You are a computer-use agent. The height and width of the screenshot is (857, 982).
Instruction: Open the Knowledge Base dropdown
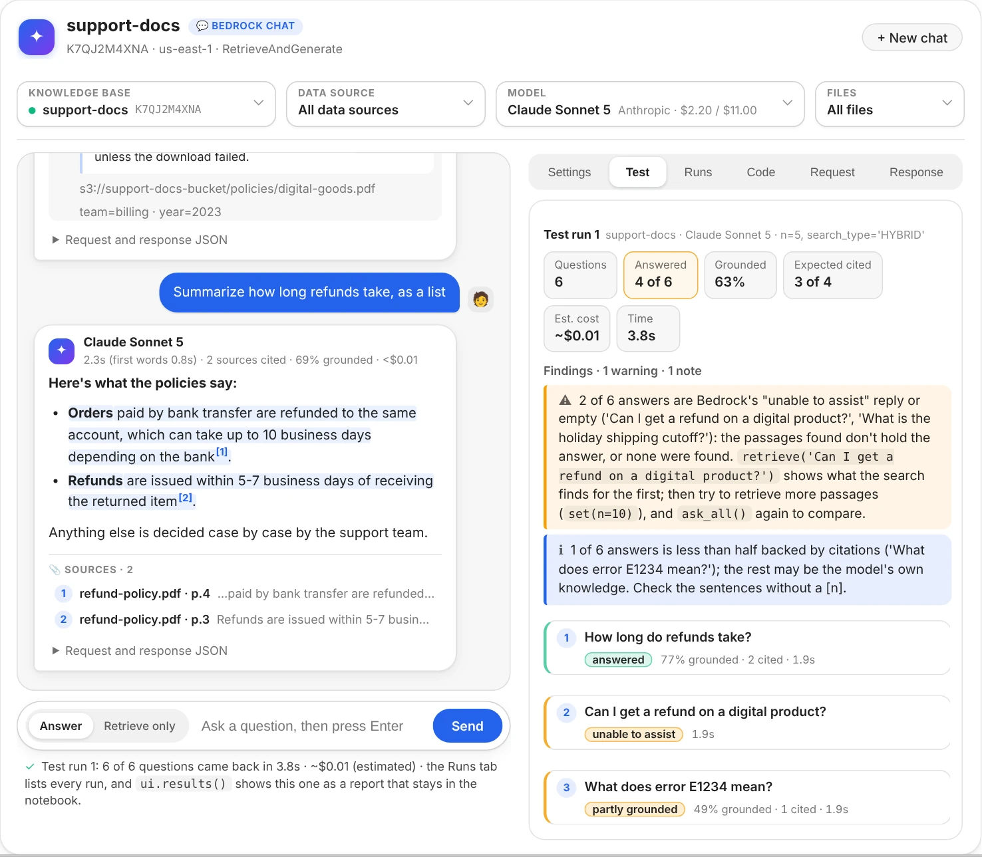tap(146, 104)
